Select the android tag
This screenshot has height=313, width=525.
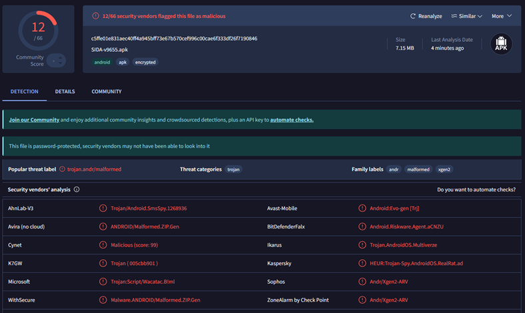click(102, 62)
